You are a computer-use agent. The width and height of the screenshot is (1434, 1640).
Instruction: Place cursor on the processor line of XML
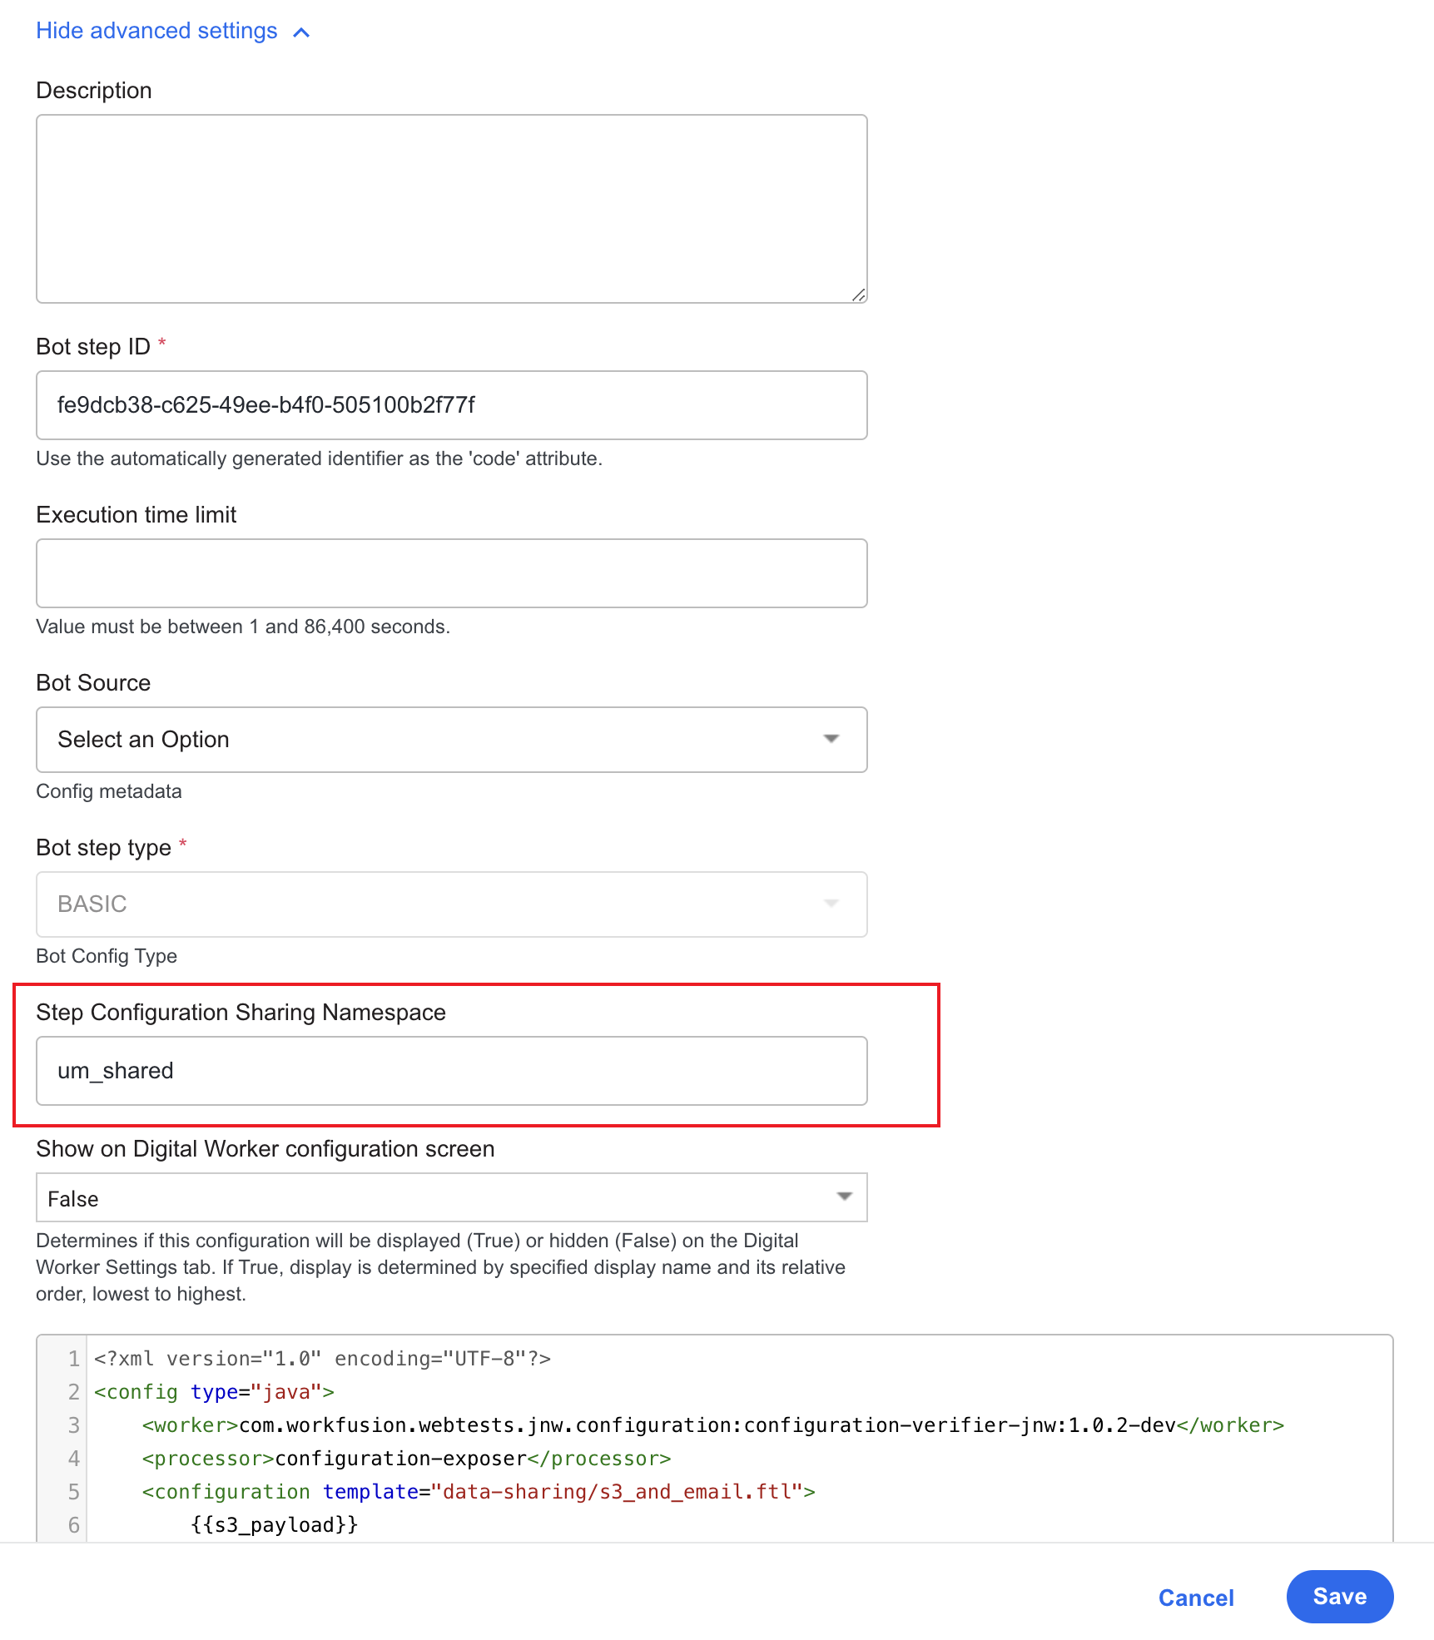pos(406,1459)
